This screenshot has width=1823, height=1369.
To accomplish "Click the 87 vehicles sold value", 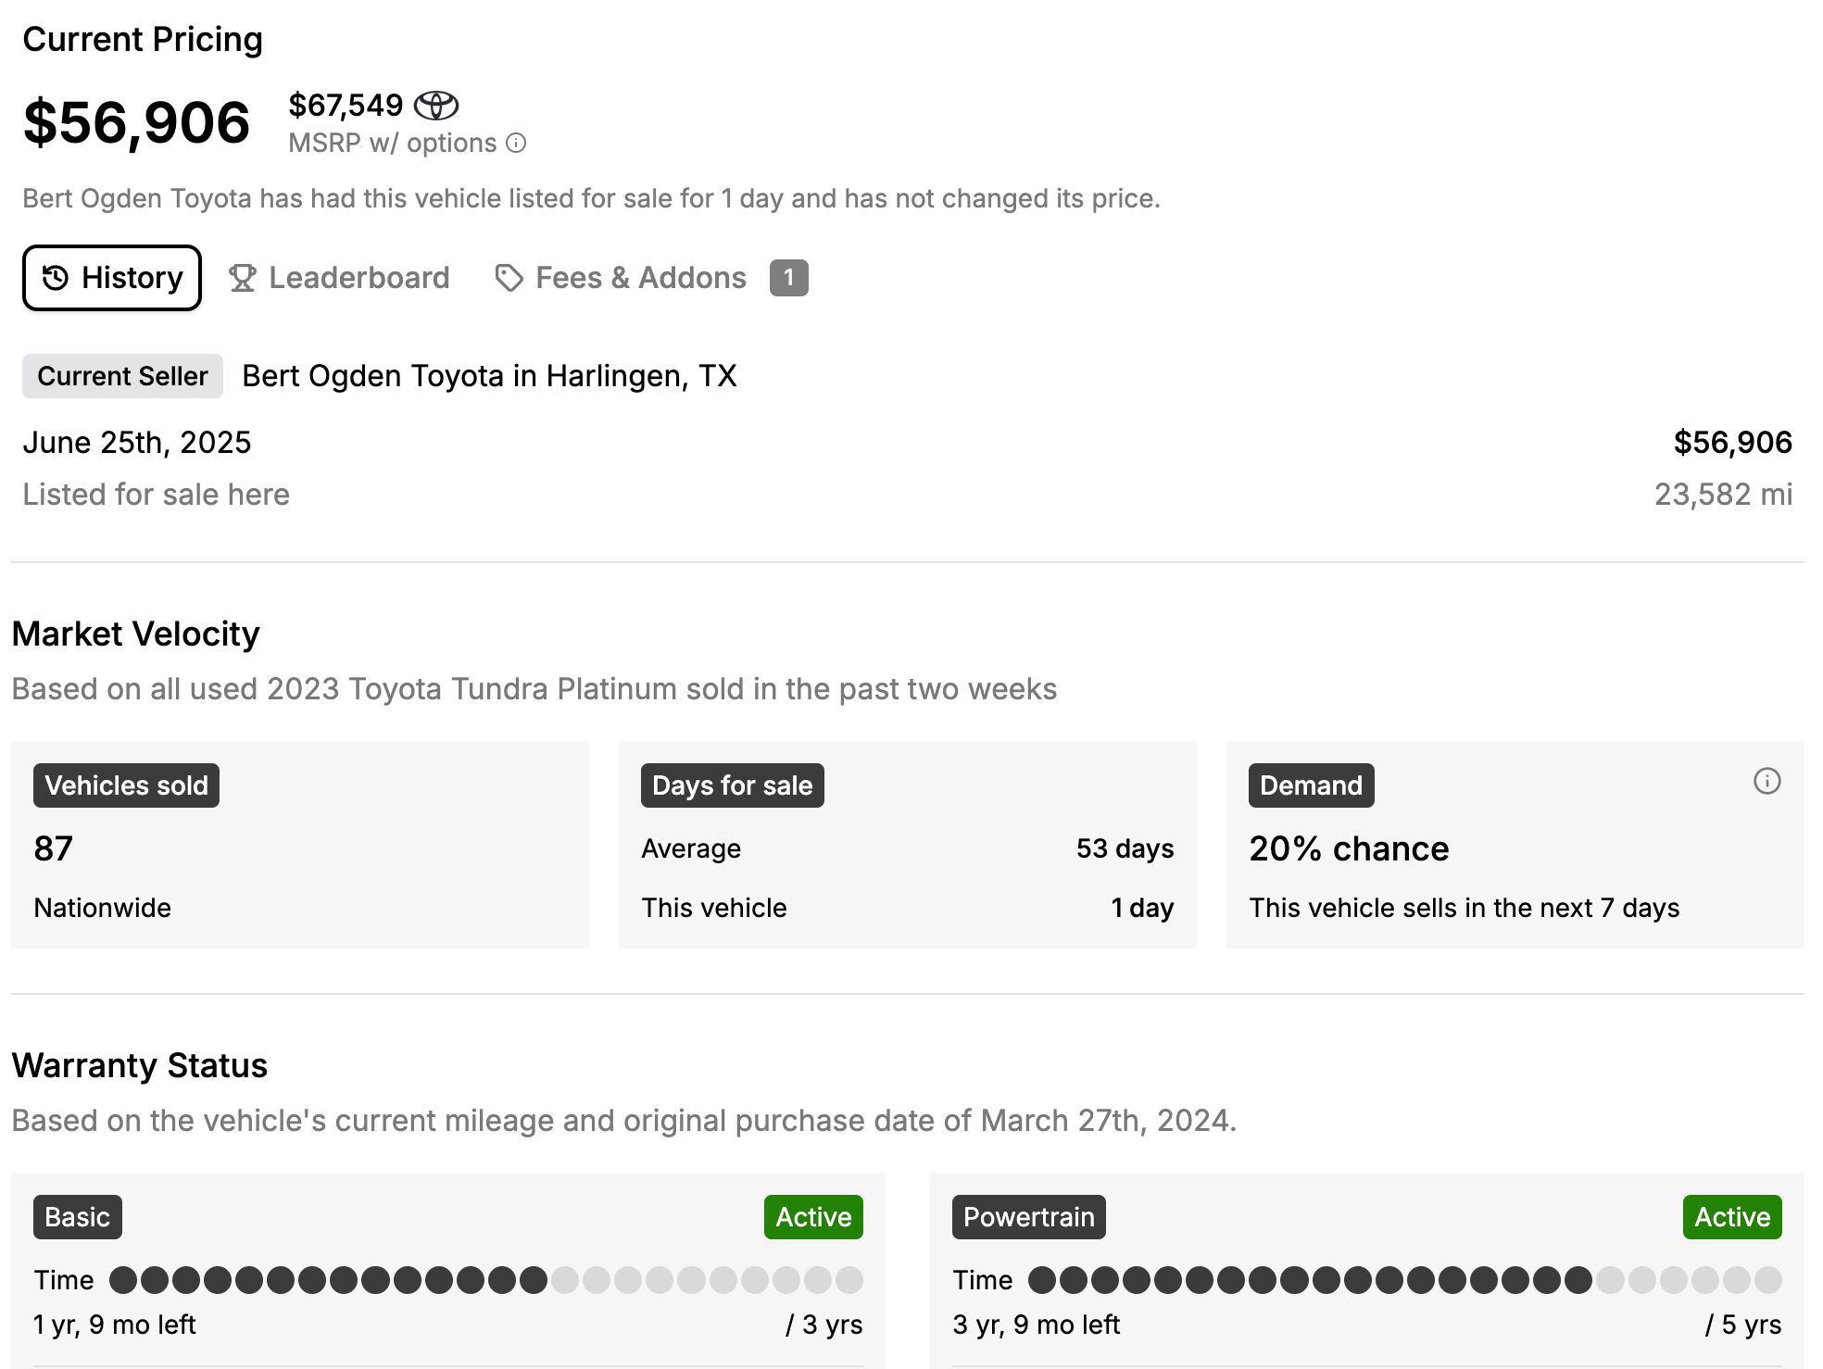I will click(54, 848).
